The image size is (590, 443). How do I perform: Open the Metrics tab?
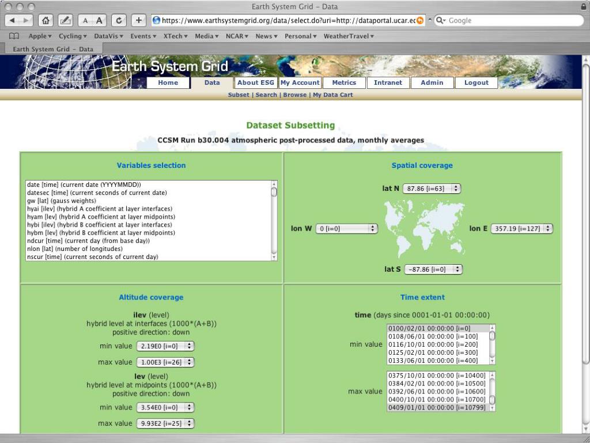click(344, 82)
